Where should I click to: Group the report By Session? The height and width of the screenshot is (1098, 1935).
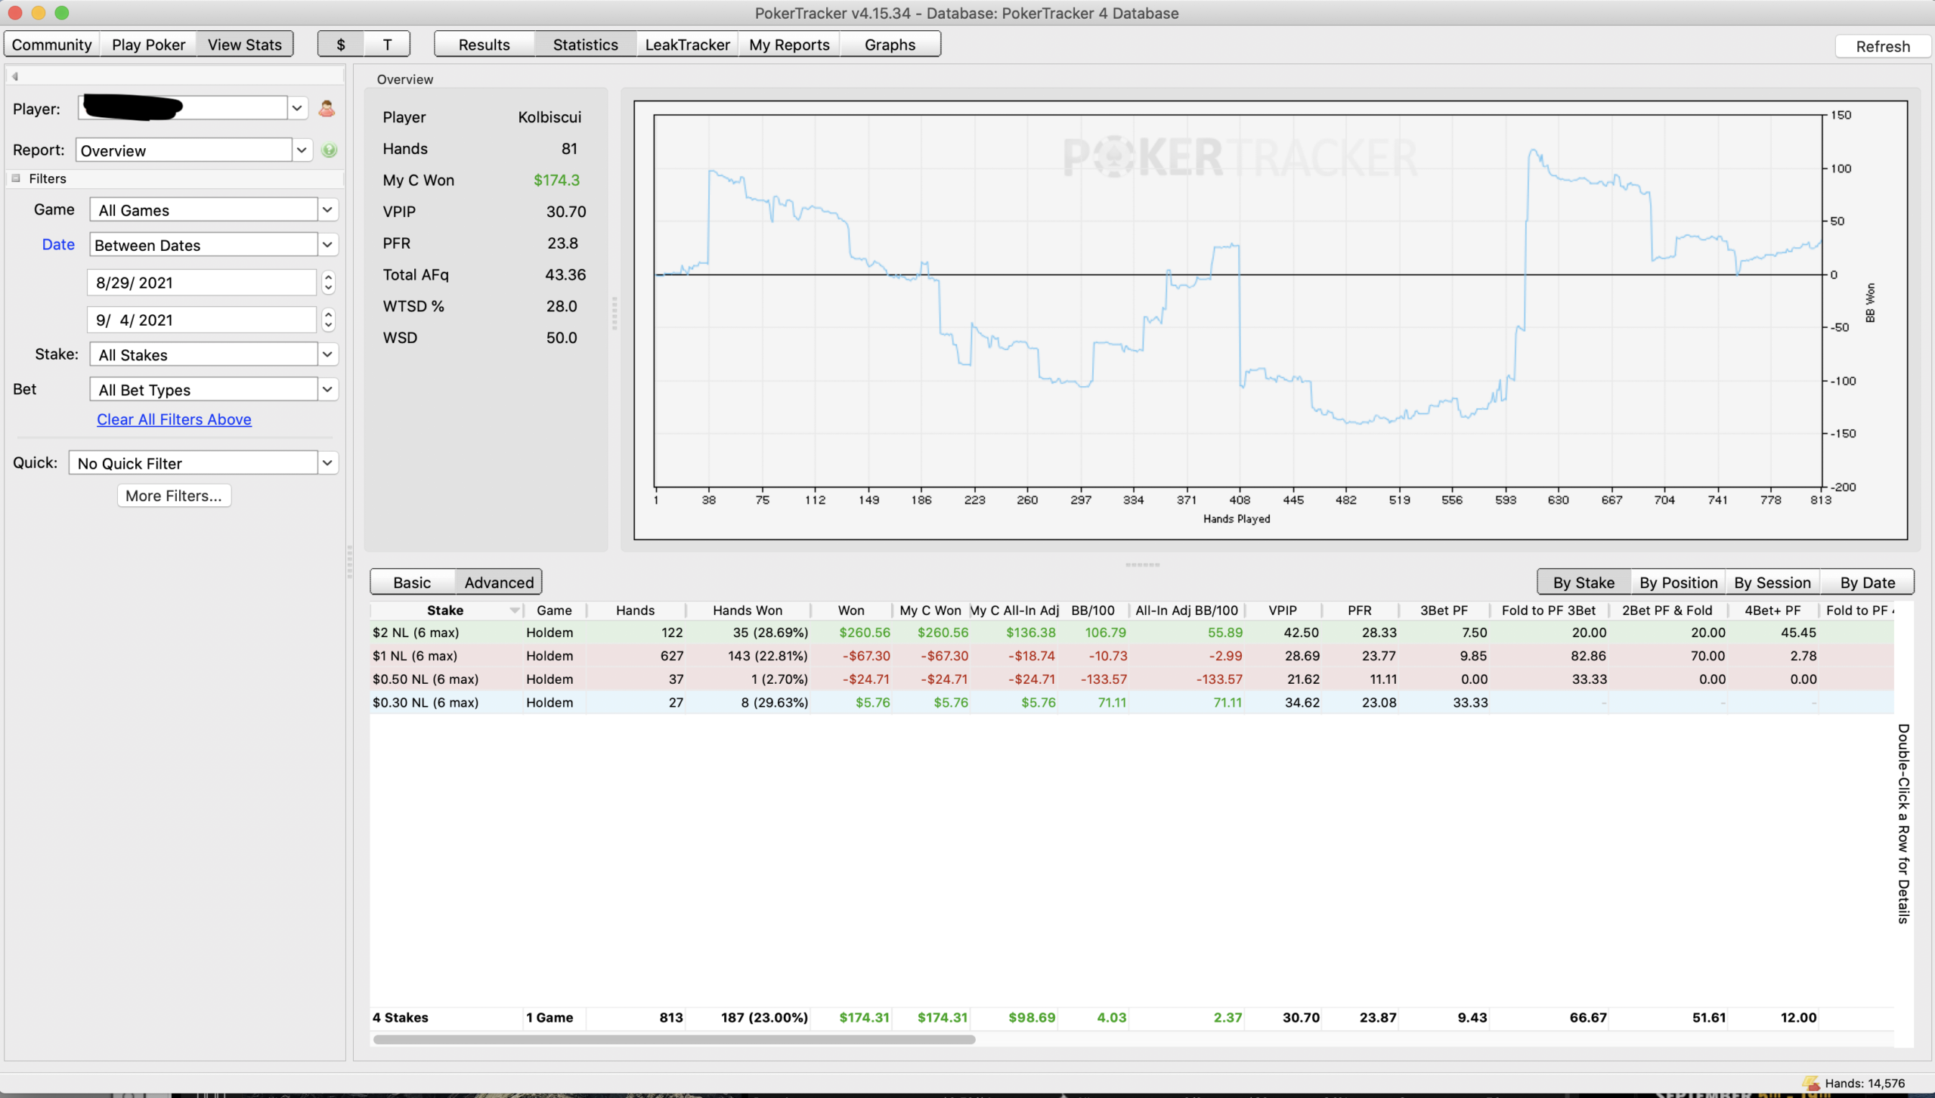tap(1772, 583)
